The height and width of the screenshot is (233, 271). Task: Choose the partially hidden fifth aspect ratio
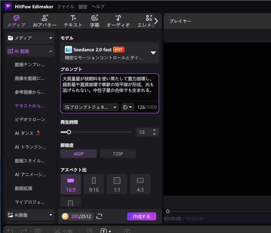click(71, 202)
